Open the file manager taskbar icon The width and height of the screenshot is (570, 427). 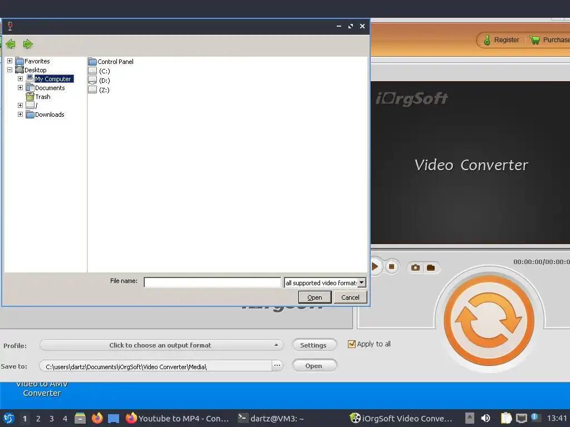coord(80,418)
